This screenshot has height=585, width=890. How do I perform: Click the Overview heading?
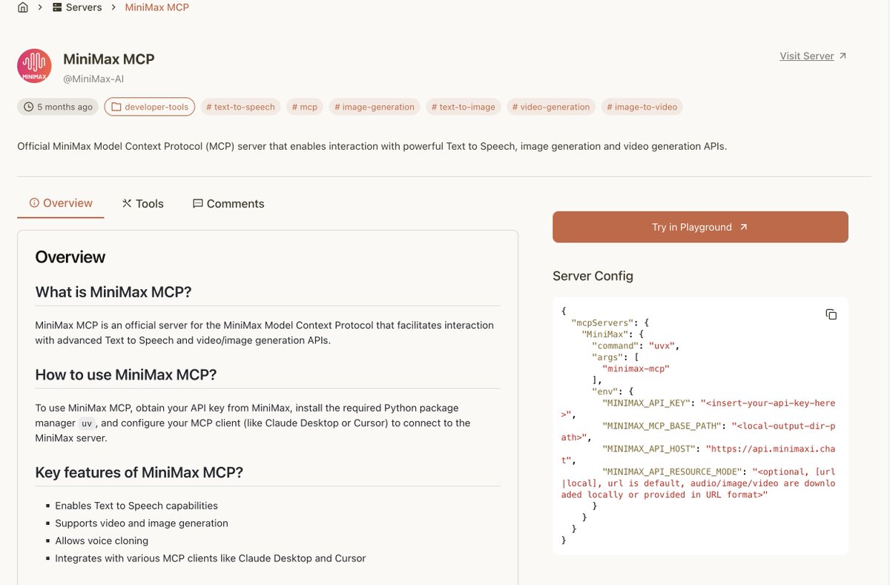click(70, 257)
